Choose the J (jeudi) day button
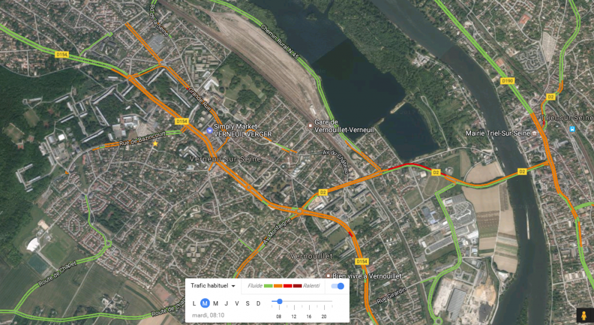 [x=226, y=303]
